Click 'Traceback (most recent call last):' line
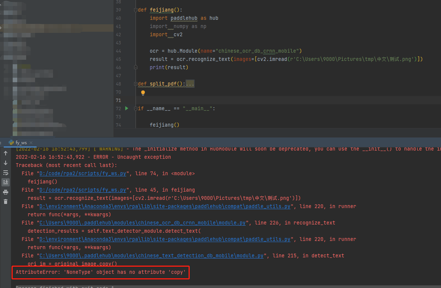This screenshot has height=288, width=441. (x=66, y=165)
